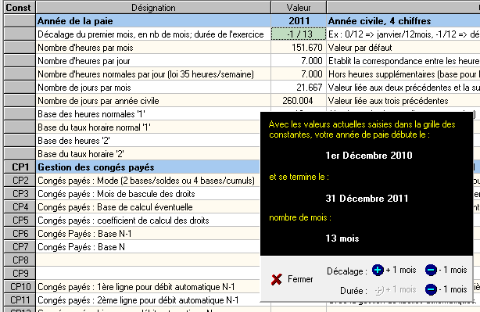Select 'Mois de bascule des droits' row
The image size is (480, 312).
149,194
